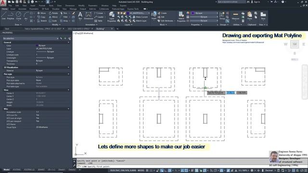The height and width of the screenshot is (173, 308).
Task: Expand the Draw panel dropdown
Action: pos(18,25)
